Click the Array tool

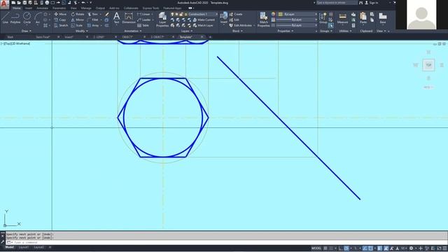pyautogui.click(x=93, y=25)
